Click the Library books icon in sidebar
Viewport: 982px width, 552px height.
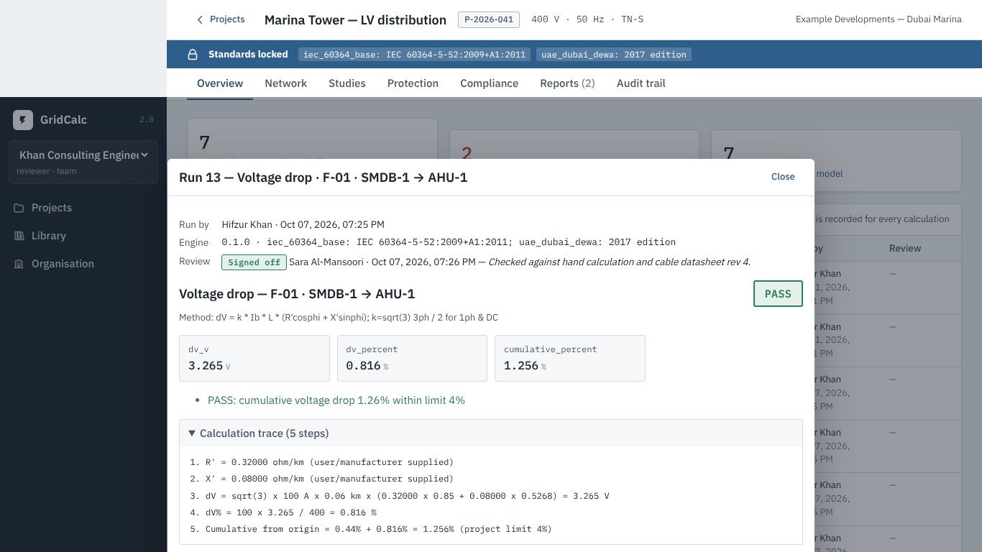[x=19, y=236]
